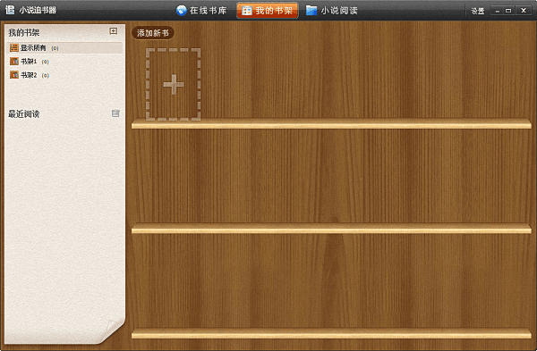537x351 pixels.
Task: Click the 添加新书 button
Action: coord(153,33)
